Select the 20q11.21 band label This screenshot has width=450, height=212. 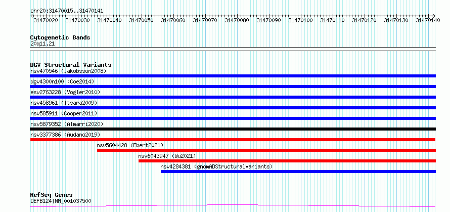[x=42, y=44]
